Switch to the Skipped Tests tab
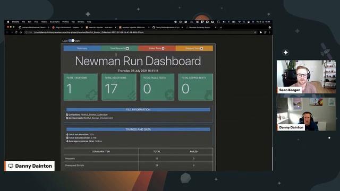The height and width of the screenshot is (191, 340). pos(194,48)
